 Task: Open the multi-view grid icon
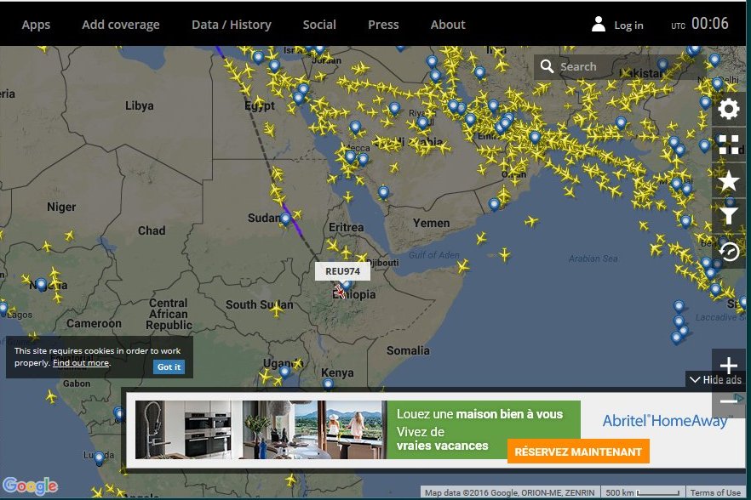point(728,145)
